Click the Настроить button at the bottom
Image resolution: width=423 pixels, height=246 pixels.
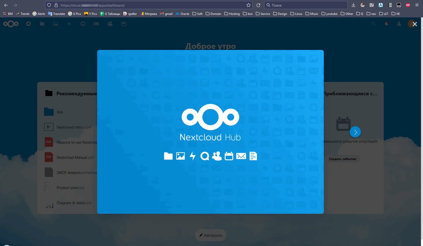click(x=210, y=235)
